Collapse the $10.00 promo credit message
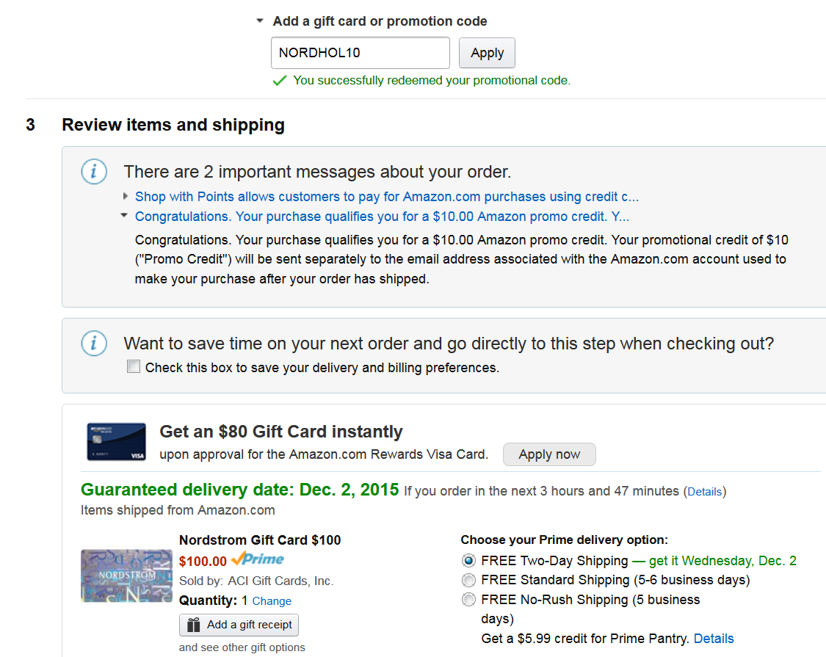Viewport: 826px width, 657px height. [x=124, y=216]
